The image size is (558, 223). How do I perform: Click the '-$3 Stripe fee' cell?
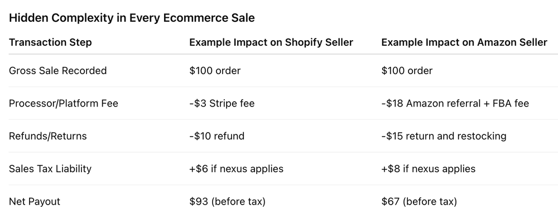(x=222, y=103)
